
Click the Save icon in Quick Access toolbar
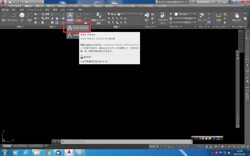pyautogui.click(x=18, y=2)
